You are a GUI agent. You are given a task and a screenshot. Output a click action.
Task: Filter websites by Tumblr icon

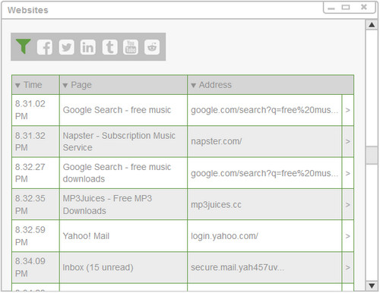coord(109,47)
